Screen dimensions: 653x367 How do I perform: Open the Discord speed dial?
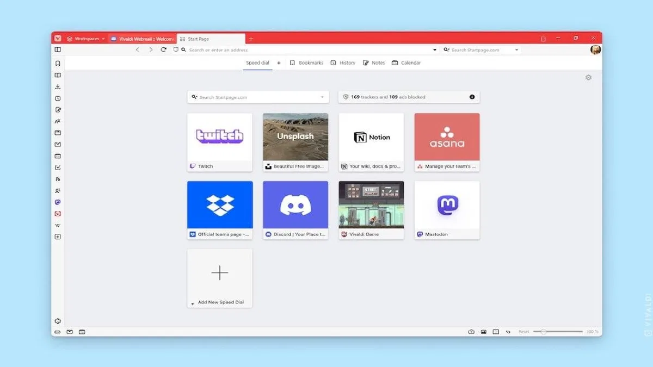(295, 210)
